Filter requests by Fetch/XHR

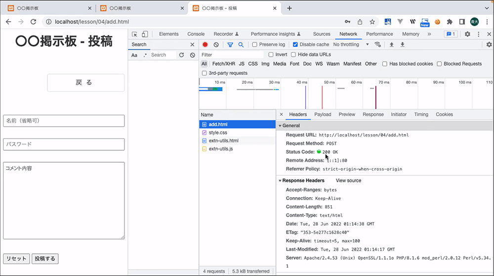click(224, 64)
